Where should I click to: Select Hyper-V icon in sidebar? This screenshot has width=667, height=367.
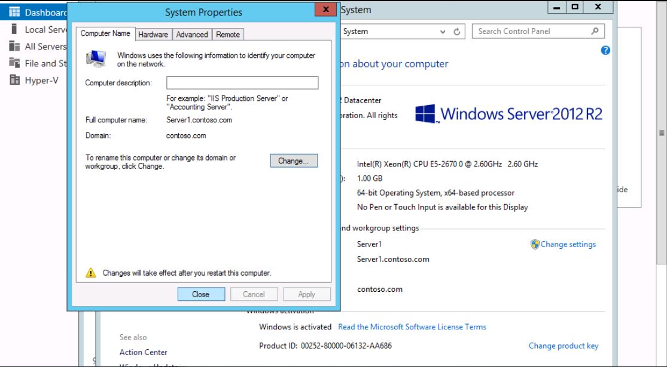point(14,80)
